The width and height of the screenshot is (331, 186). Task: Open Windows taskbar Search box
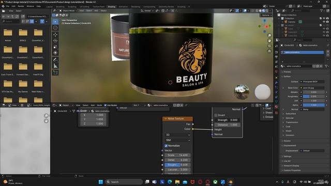coord(124,182)
